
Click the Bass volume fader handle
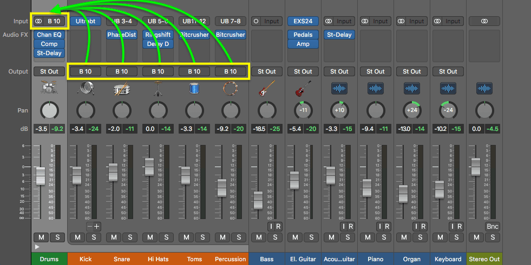tap(258, 200)
